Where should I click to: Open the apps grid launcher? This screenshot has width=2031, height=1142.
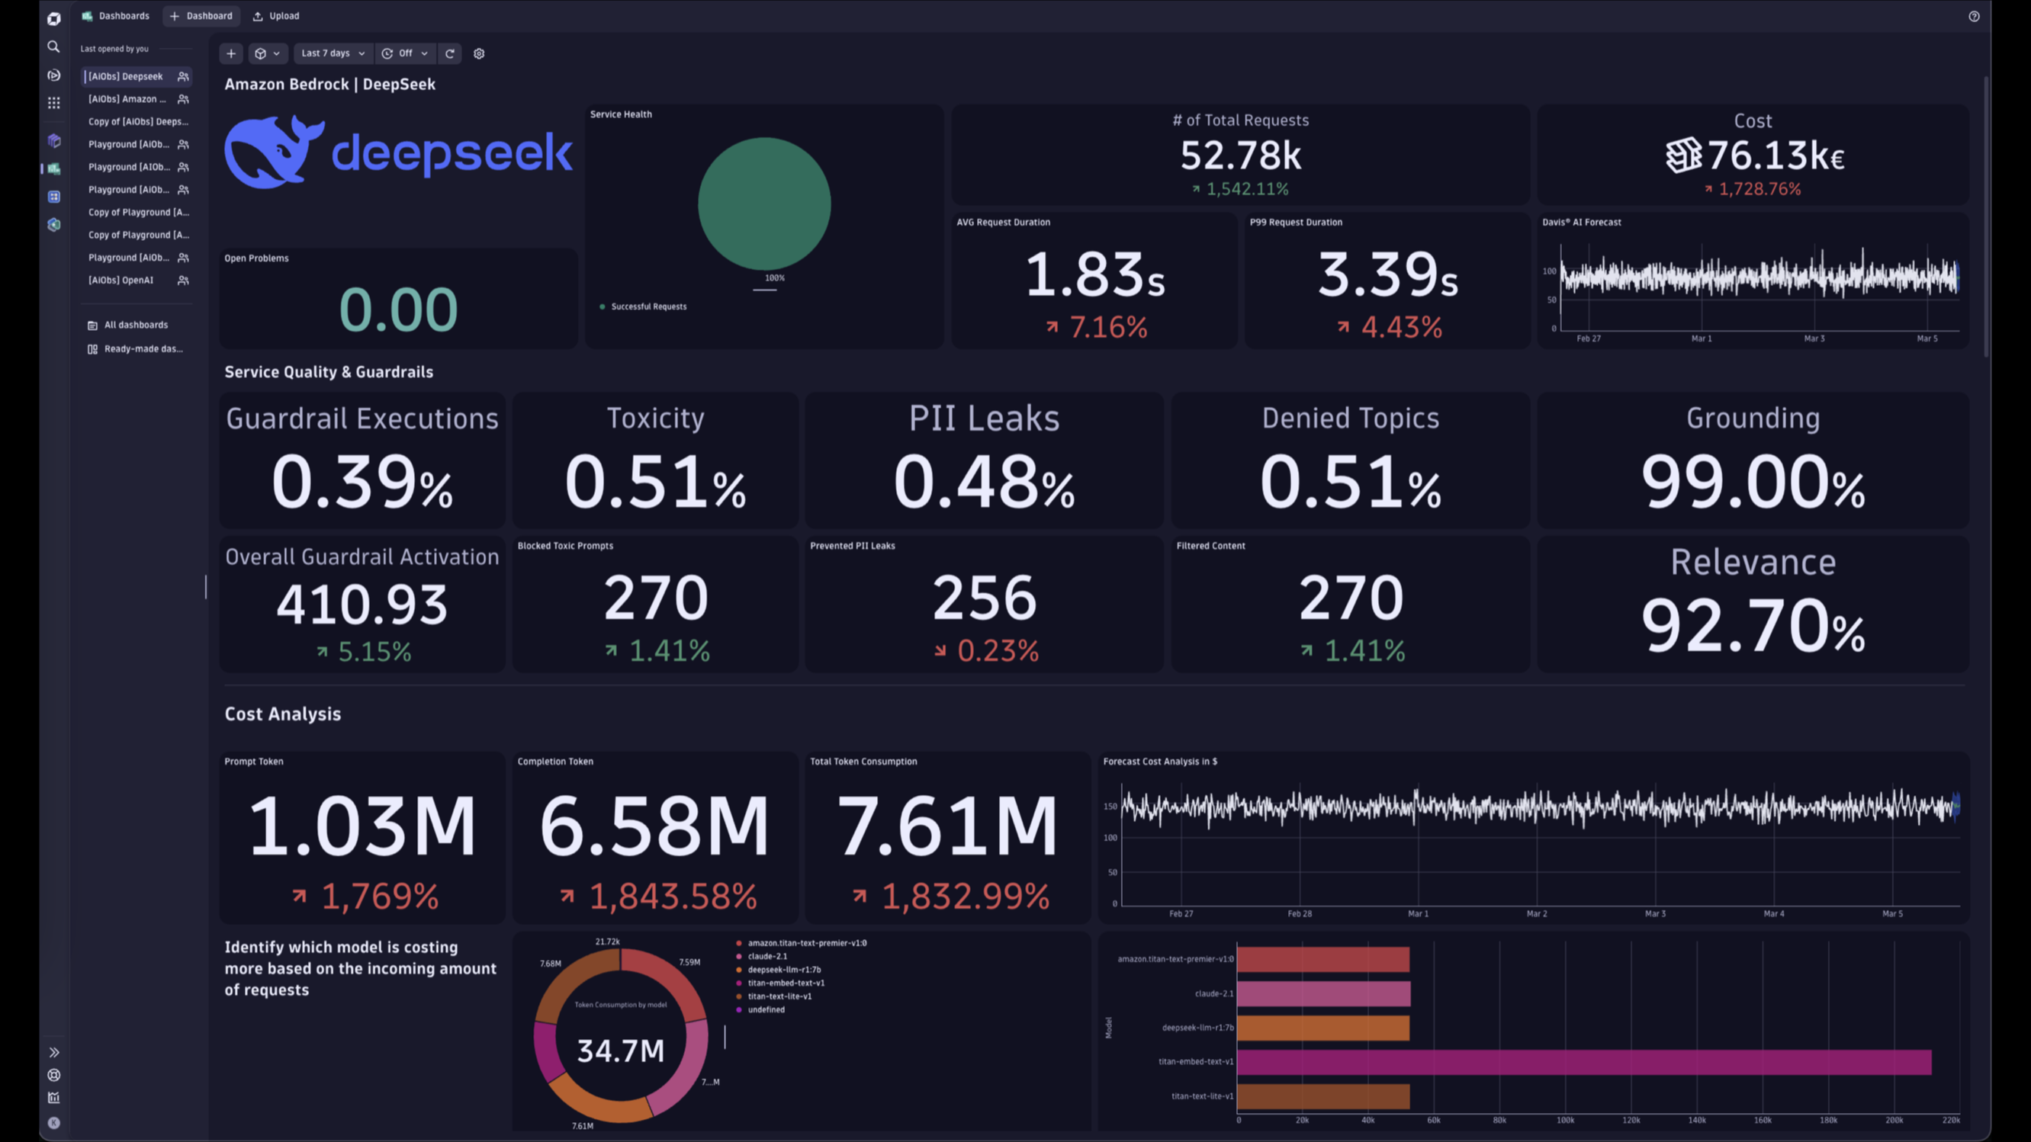pos(53,103)
